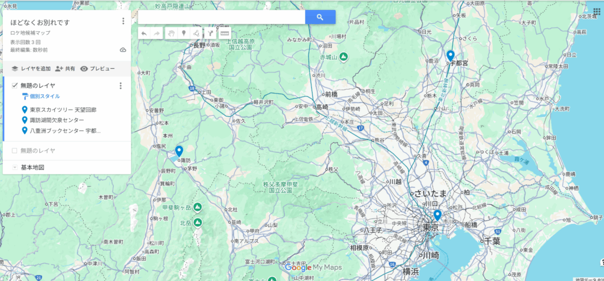Screen dimensions: 604x281
Task: Click the undo arrow in toolbar
Action: point(145,34)
